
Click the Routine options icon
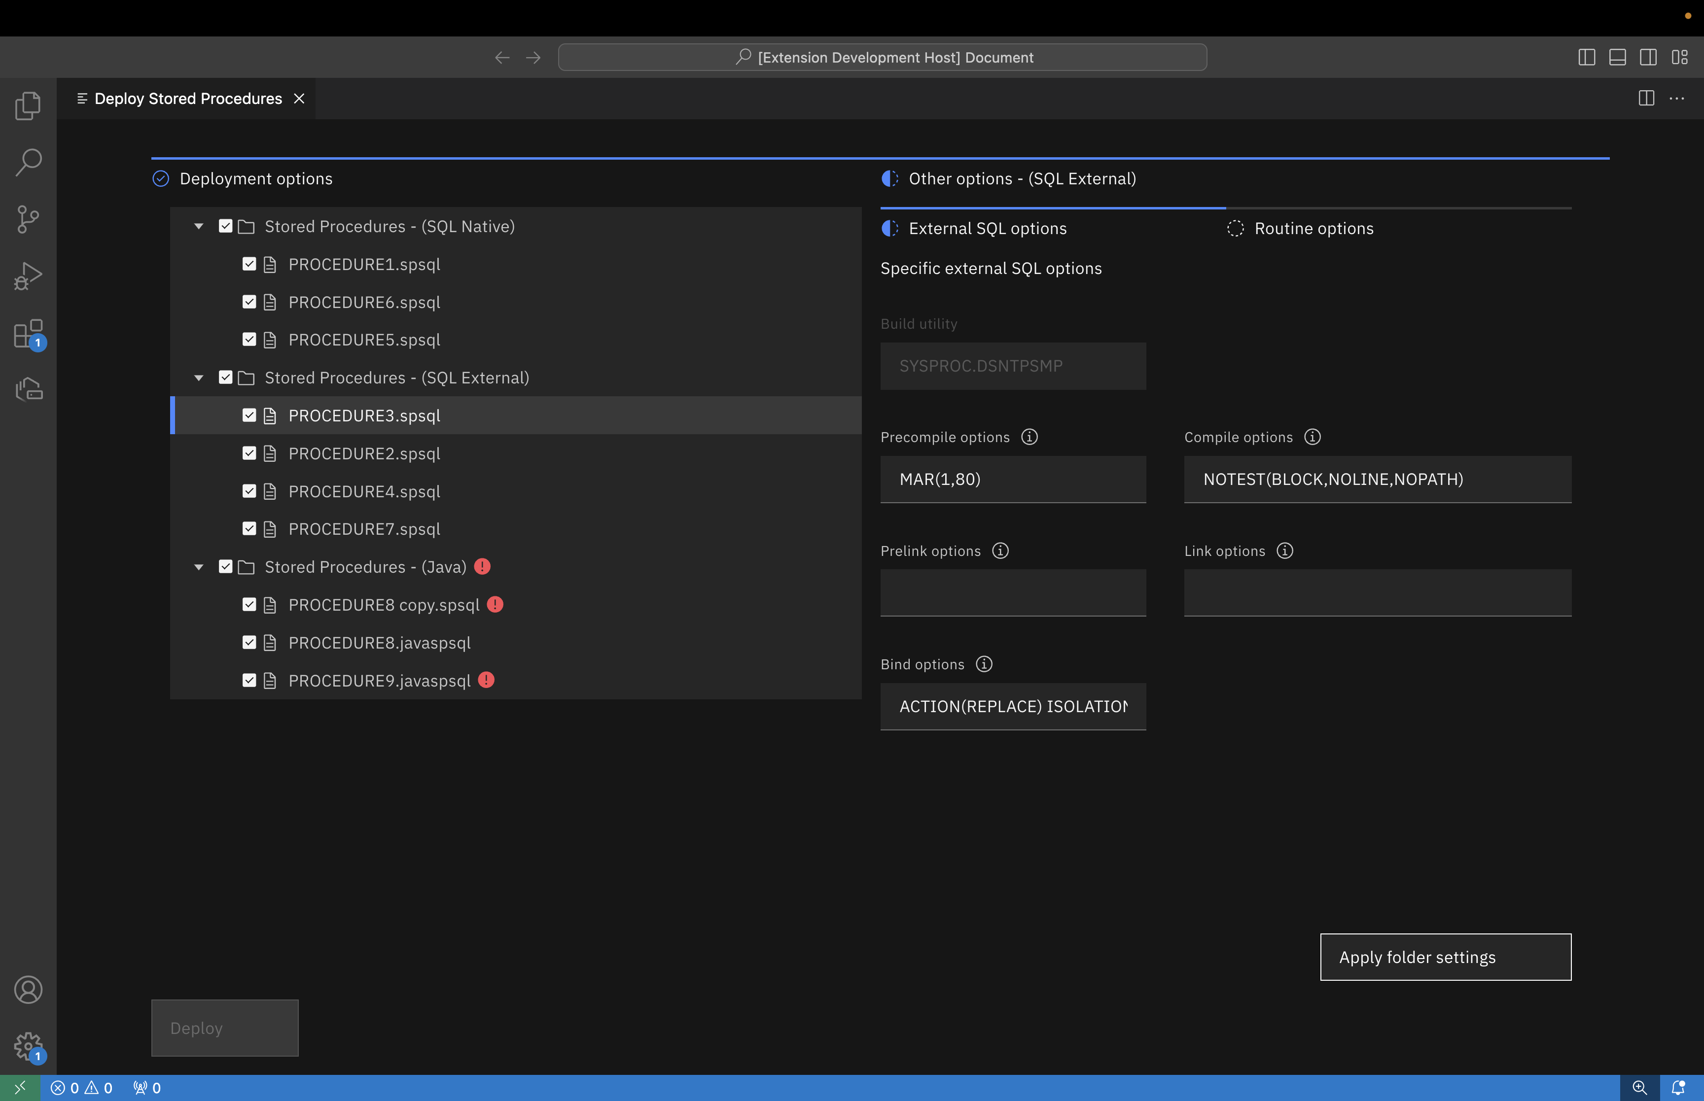click(x=1236, y=228)
